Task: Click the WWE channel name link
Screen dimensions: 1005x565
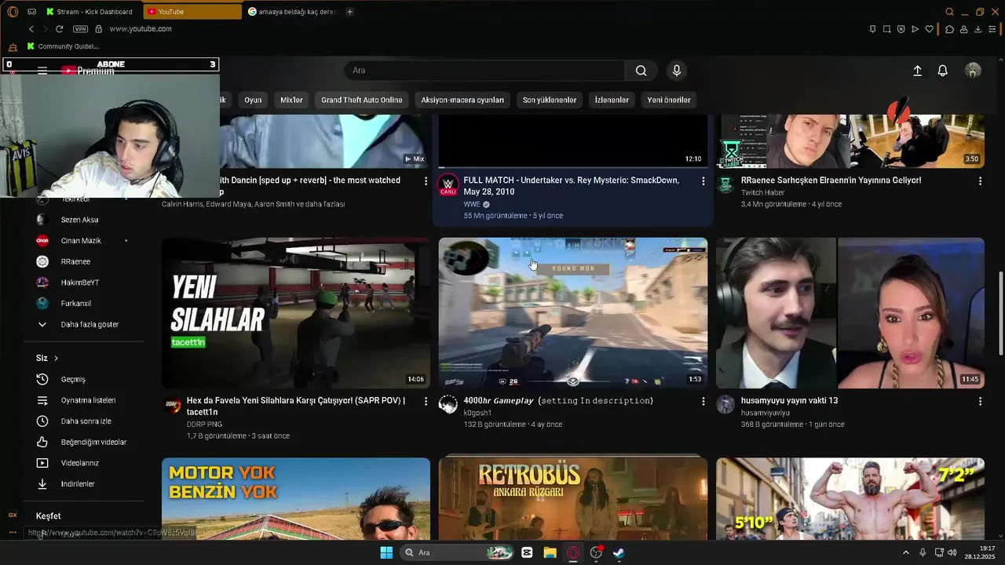Action: (472, 204)
